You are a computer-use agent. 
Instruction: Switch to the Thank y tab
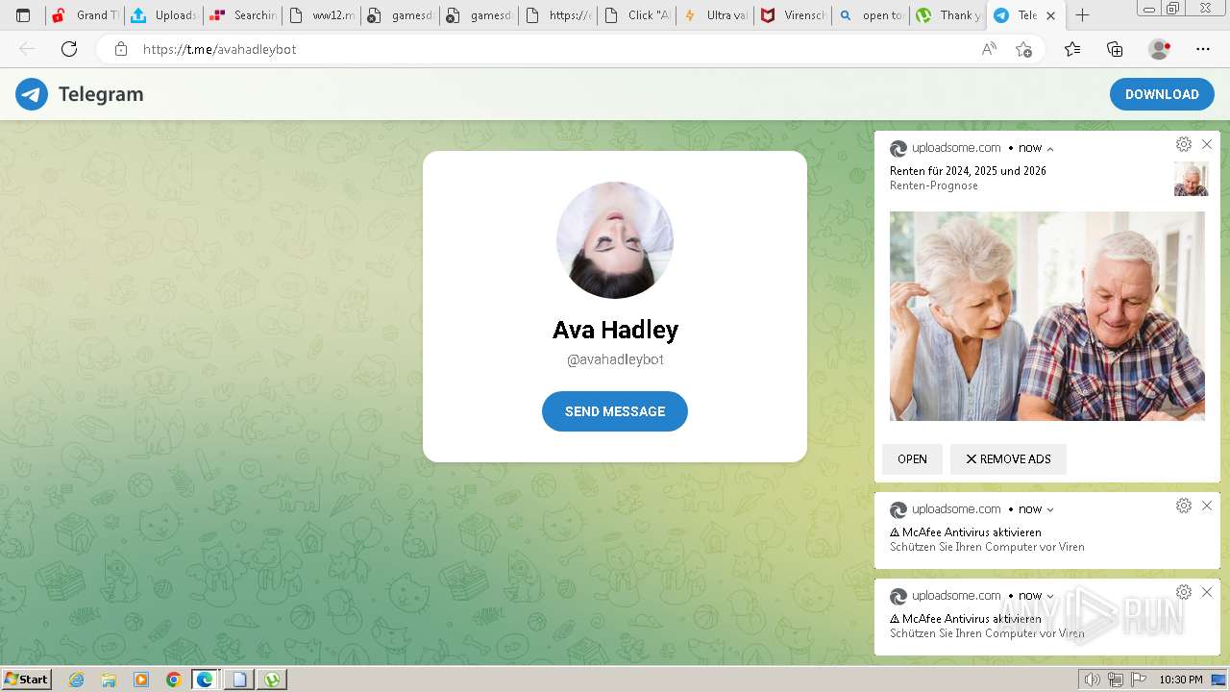(x=949, y=15)
